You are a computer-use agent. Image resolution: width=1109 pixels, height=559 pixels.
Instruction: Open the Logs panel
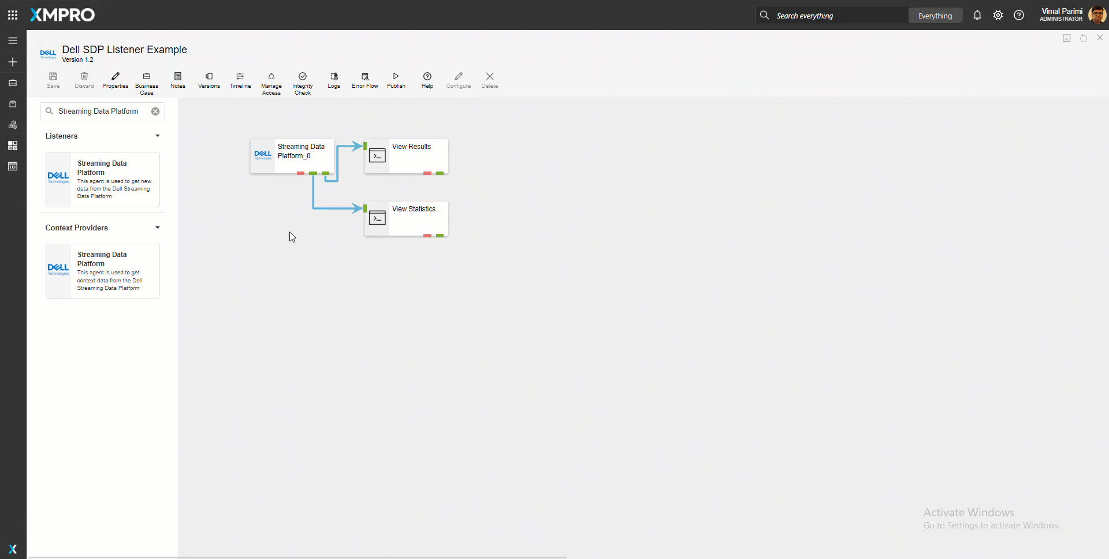[333, 80]
